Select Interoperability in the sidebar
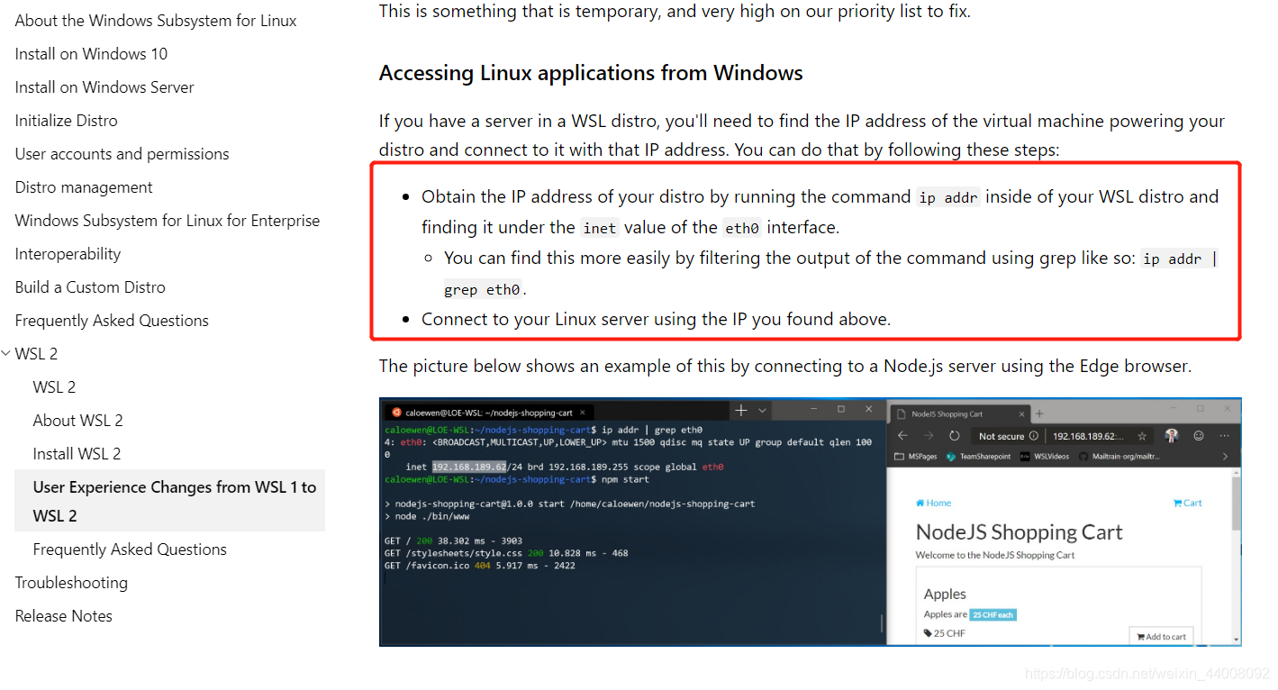The width and height of the screenshot is (1278, 690). point(68,254)
